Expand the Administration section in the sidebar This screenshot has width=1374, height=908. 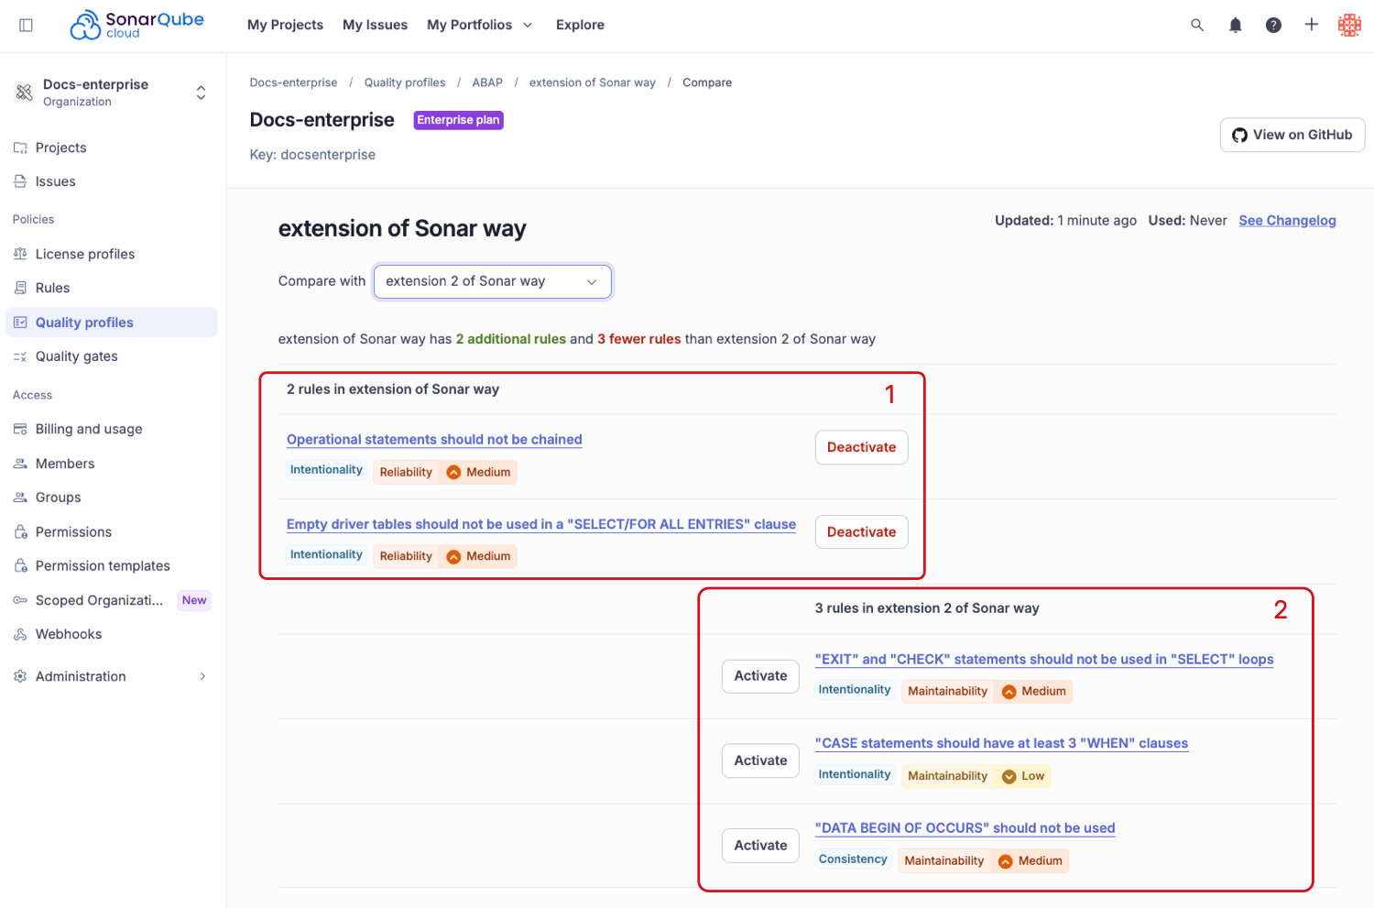point(81,676)
